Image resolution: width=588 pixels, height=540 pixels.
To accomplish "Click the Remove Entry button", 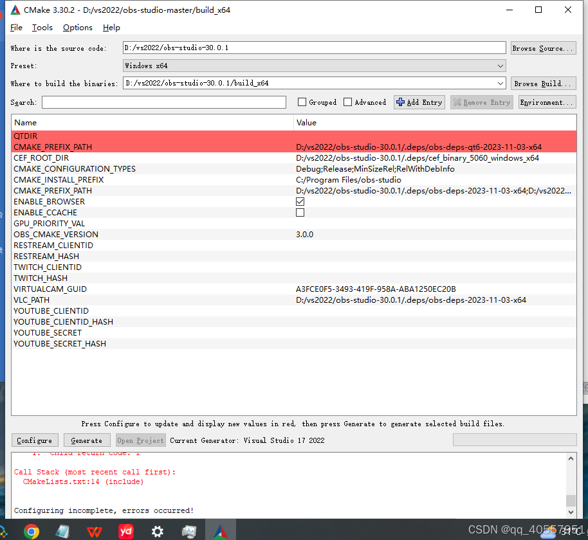I will pyautogui.click(x=482, y=102).
